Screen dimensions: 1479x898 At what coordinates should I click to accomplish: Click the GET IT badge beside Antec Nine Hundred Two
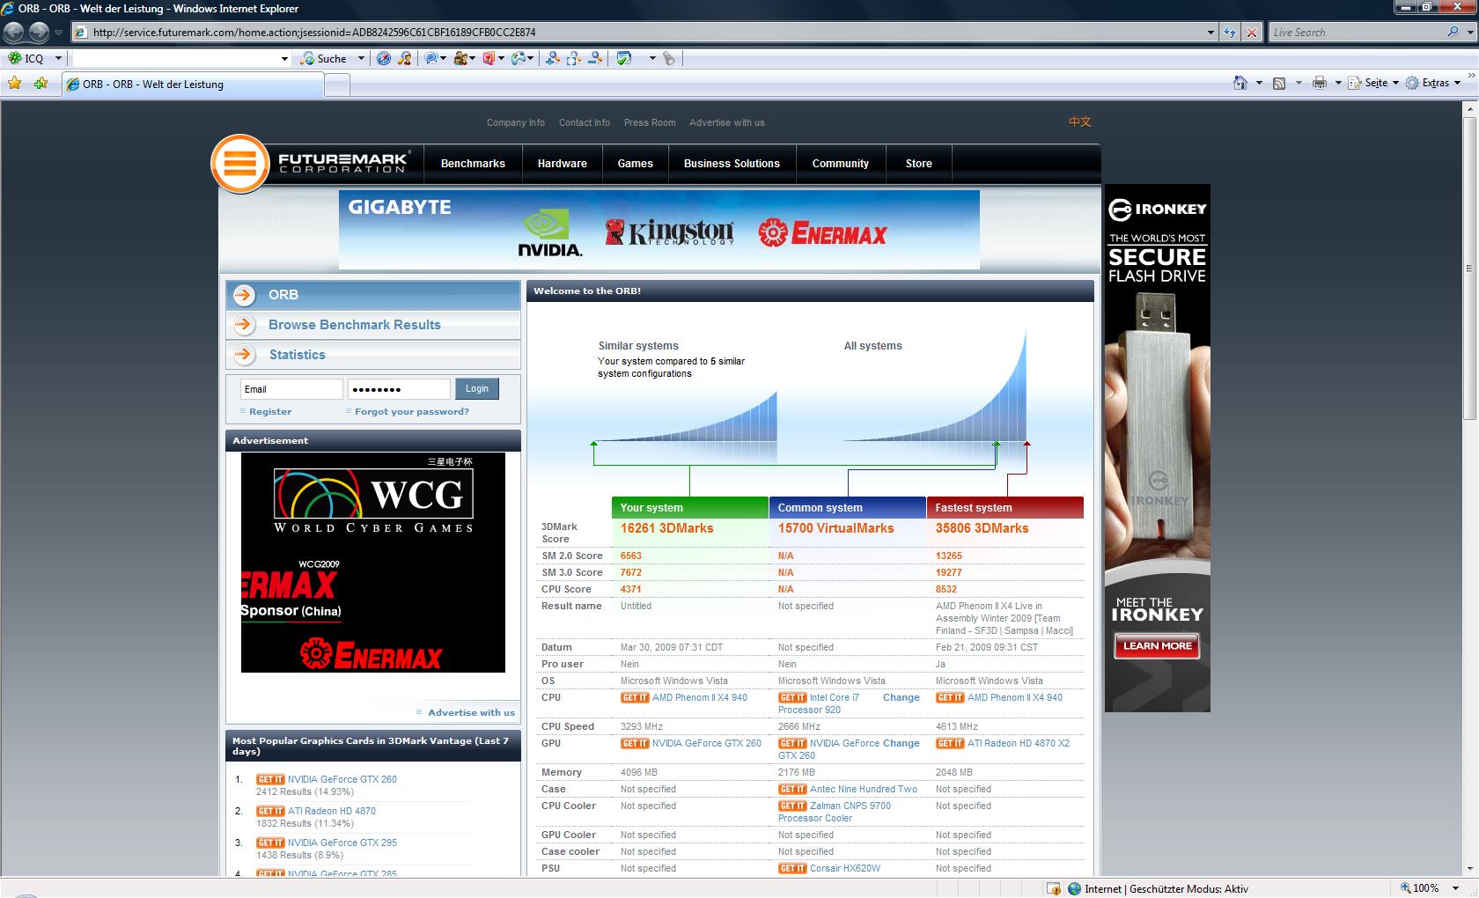pyautogui.click(x=792, y=789)
